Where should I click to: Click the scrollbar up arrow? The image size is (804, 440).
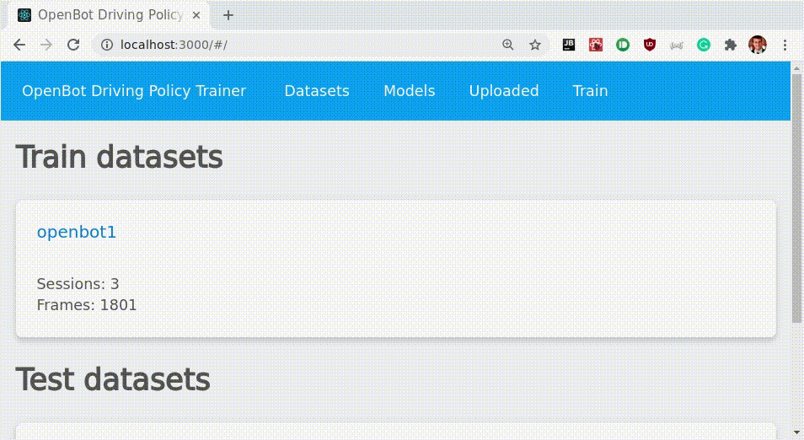[x=796, y=67]
